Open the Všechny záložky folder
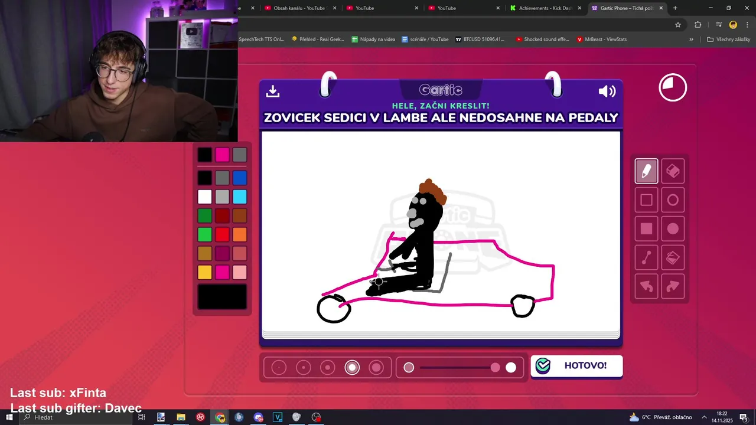756x425 pixels. [728, 40]
